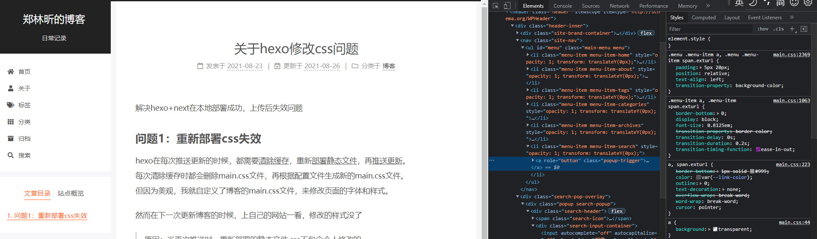The image size is (817, 239).
Task: Collapse the nav site-nav node
Action: point(518,40)
